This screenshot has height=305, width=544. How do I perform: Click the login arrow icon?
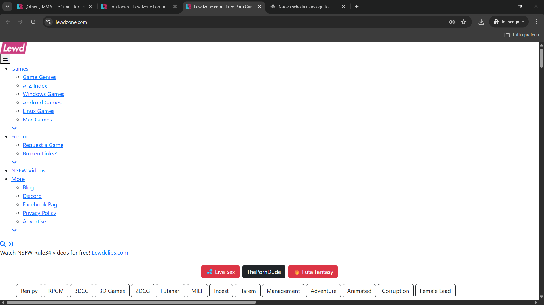pos(10,244)
